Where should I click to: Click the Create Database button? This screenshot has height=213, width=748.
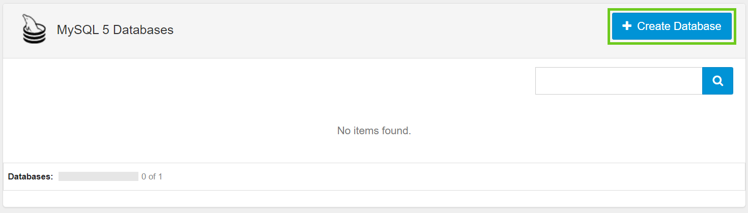[672, 26]
